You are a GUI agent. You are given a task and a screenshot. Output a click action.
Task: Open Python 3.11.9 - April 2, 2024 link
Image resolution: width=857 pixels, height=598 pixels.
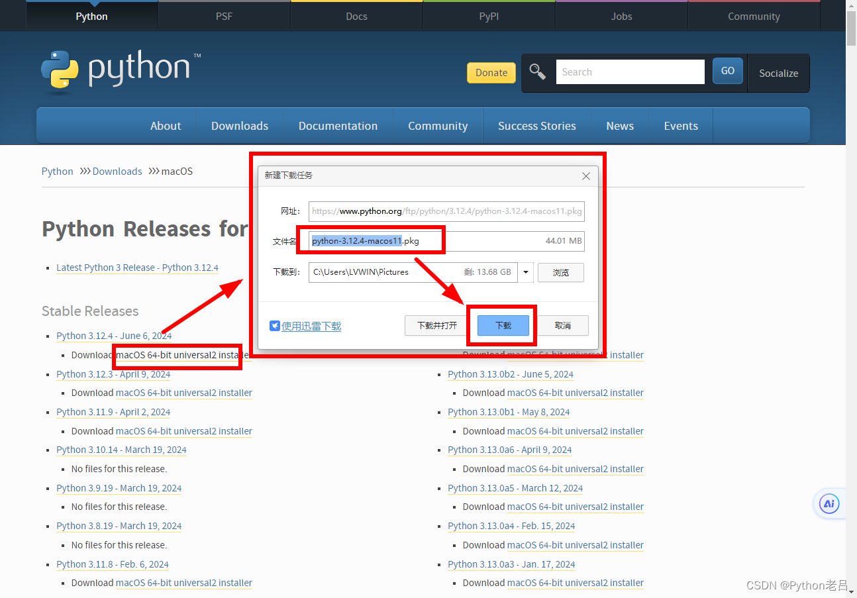[x=113, y=412]
